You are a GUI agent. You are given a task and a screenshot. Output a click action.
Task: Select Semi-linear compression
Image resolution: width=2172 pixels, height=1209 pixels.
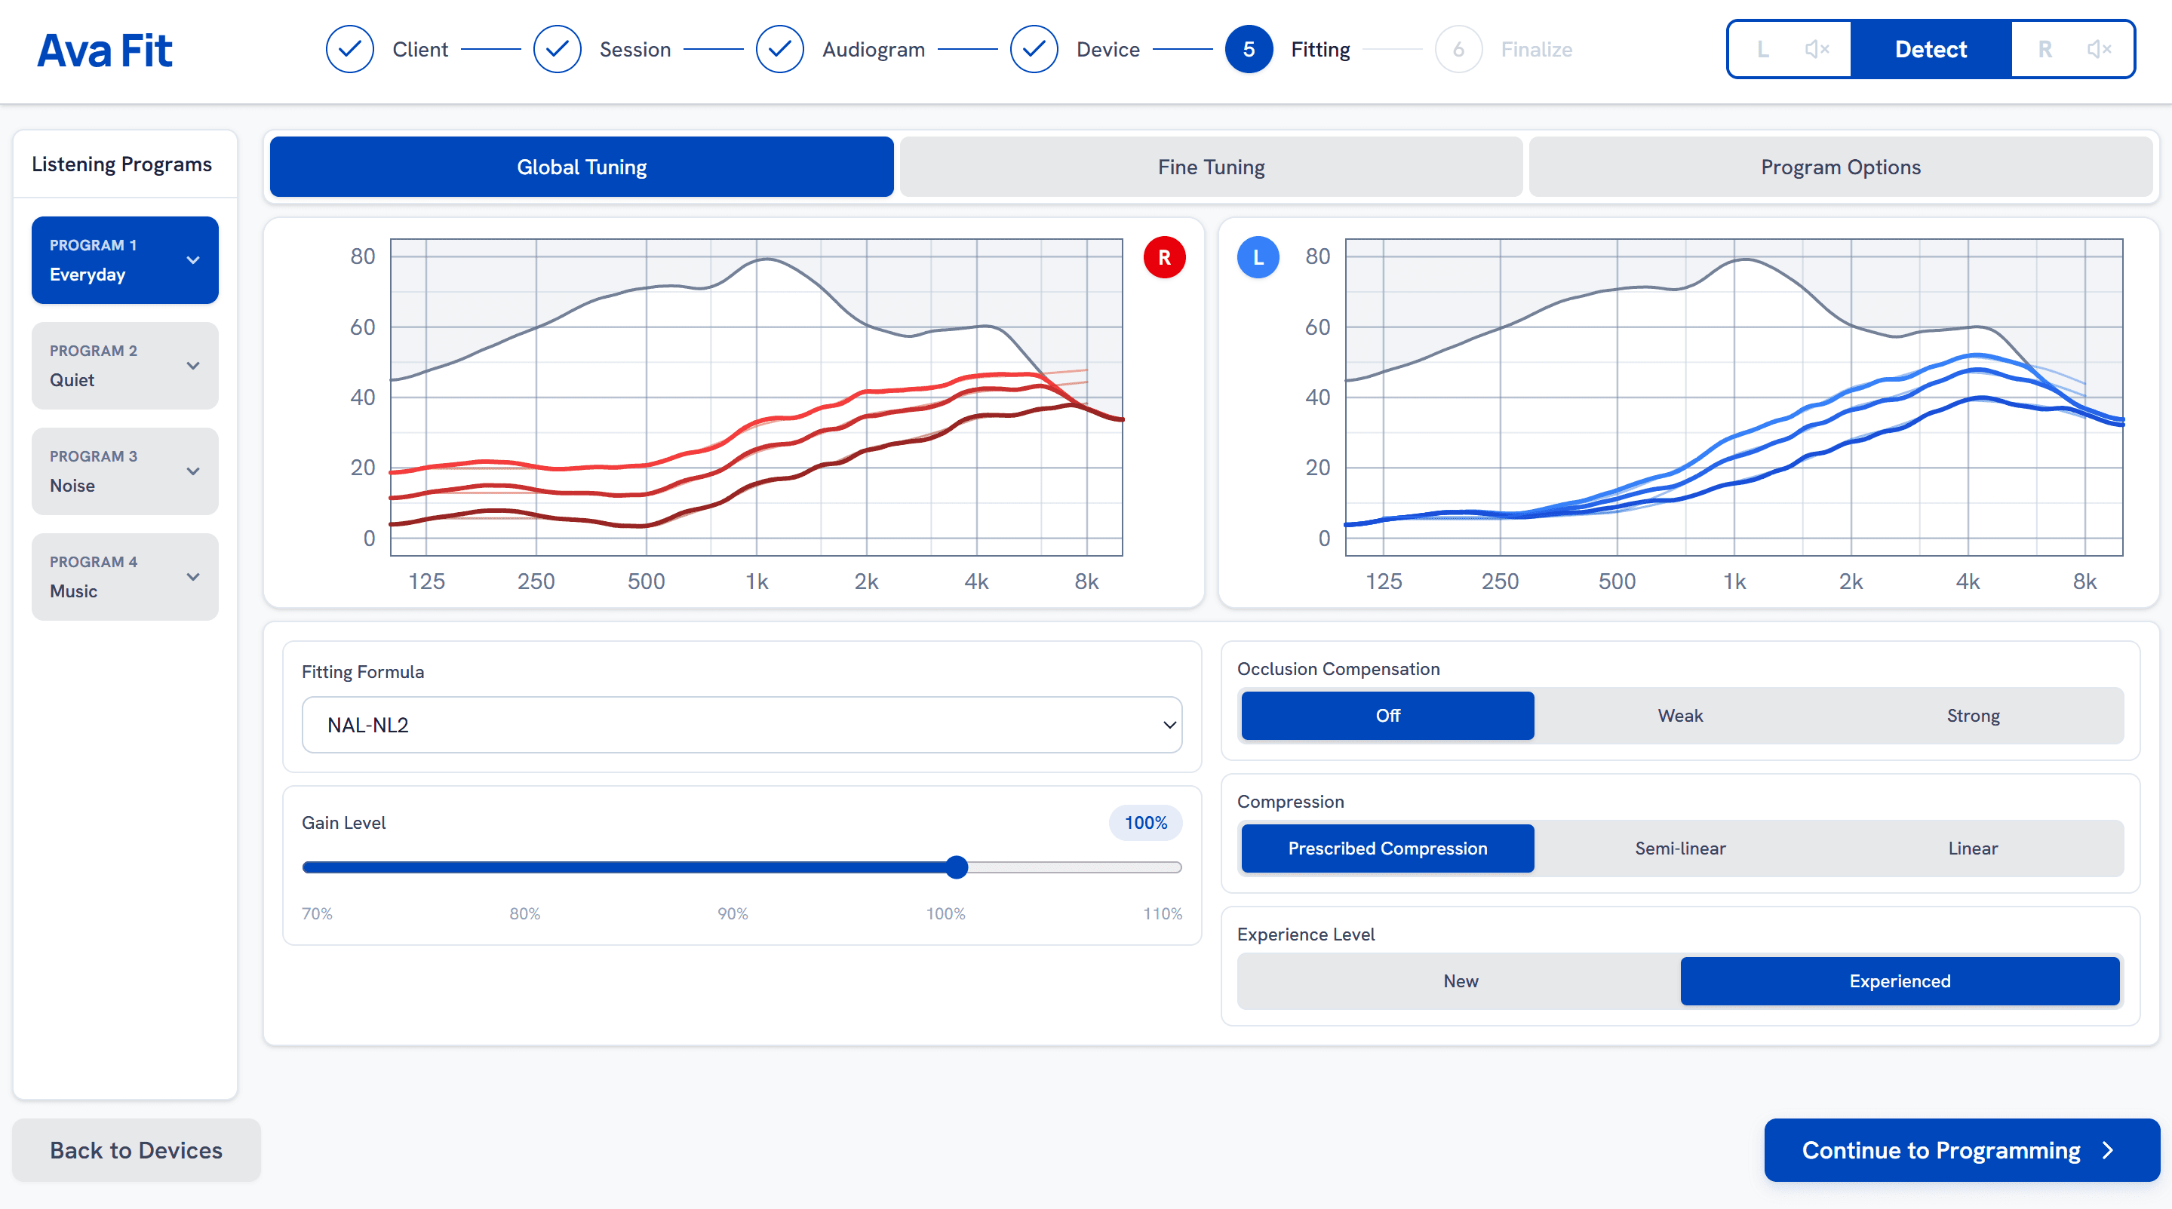point(1680,848)
